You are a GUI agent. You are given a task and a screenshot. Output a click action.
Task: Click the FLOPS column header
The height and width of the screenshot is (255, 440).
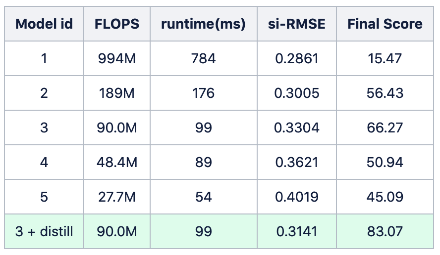[117, 24]
